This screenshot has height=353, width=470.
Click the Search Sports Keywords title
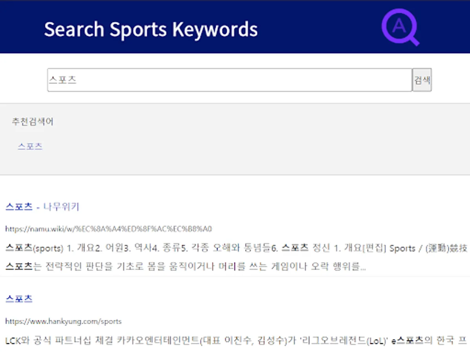[x=151, y=30]
